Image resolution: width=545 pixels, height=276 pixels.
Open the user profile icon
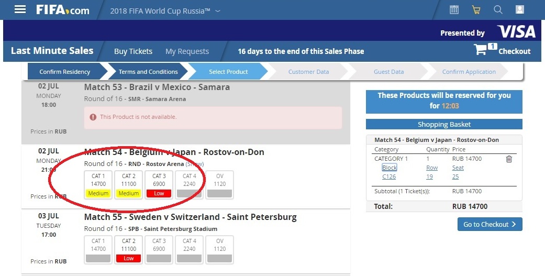(x=520, y=10)
